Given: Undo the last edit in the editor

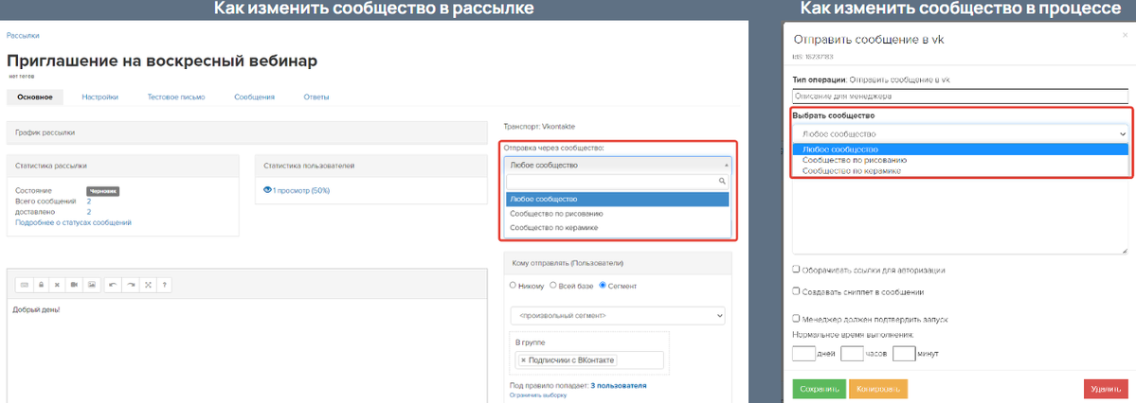Looking at the screenshot, I should [x=114, y=284].
